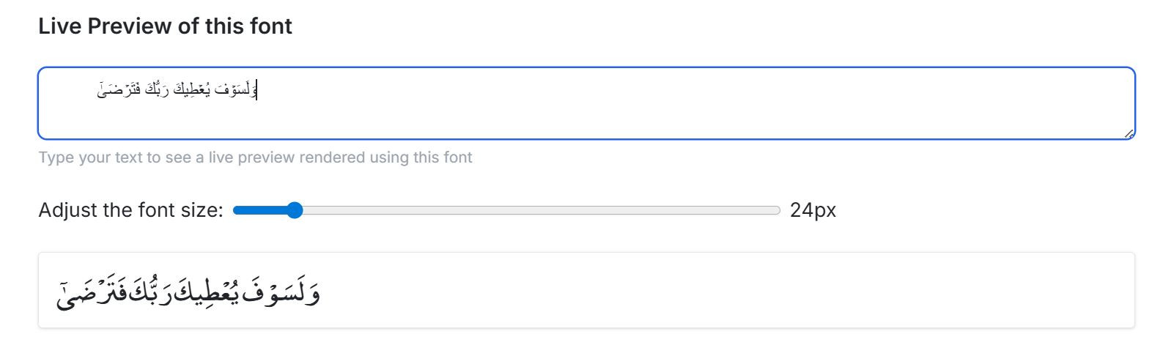Click the "Live Preview of this font" heading
Image resolution: width=1160 pixels, height=345 pixels.
tap(165, 26)
